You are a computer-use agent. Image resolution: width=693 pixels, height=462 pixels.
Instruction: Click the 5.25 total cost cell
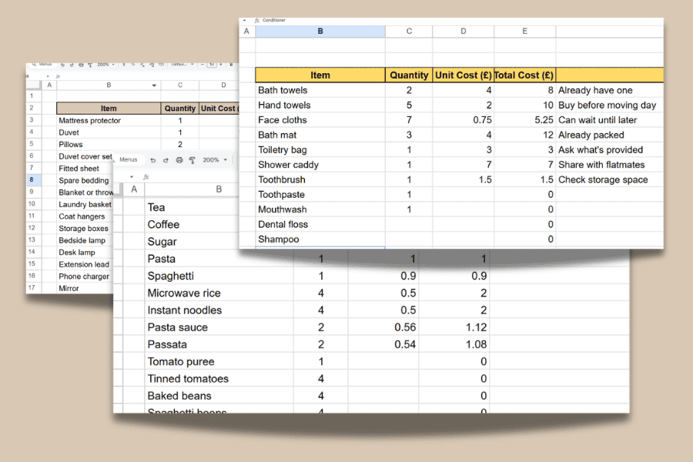coord(524,120)
